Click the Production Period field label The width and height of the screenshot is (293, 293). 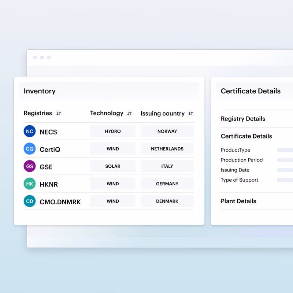[242, 160]
